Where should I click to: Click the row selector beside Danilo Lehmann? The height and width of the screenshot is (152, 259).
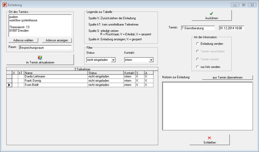click(x=9, y=76)
